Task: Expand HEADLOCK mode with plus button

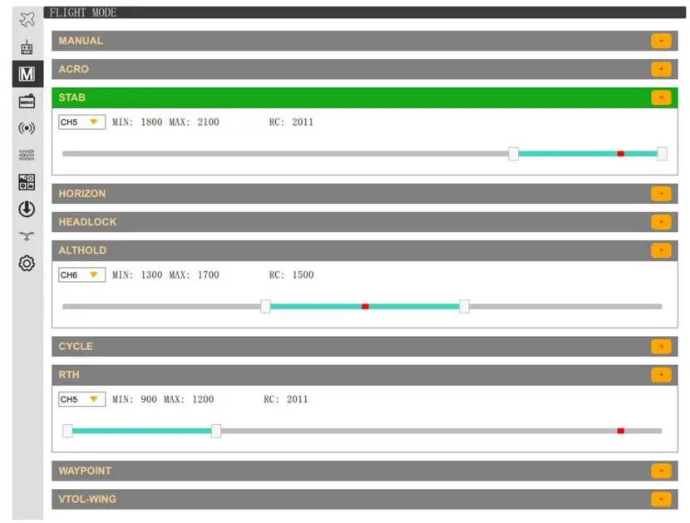Action: pos(661,222)
